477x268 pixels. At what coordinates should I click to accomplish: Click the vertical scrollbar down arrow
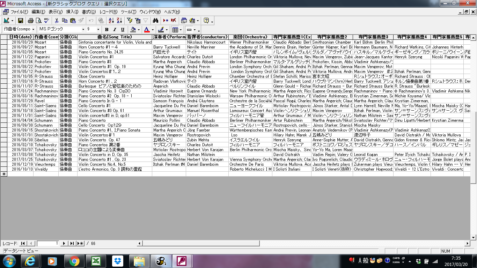coord(474,238)
